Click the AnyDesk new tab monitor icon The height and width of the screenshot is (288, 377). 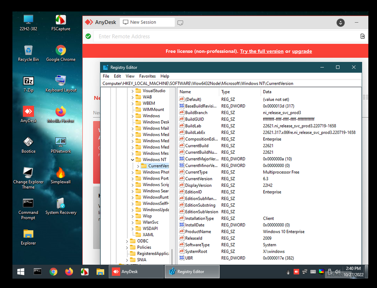(180, 23)
